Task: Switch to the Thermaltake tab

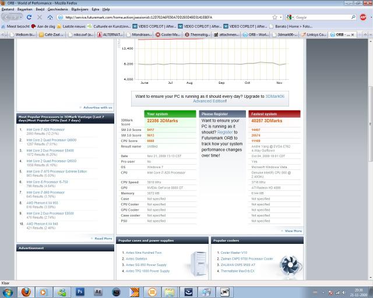Action: (198, 35)
